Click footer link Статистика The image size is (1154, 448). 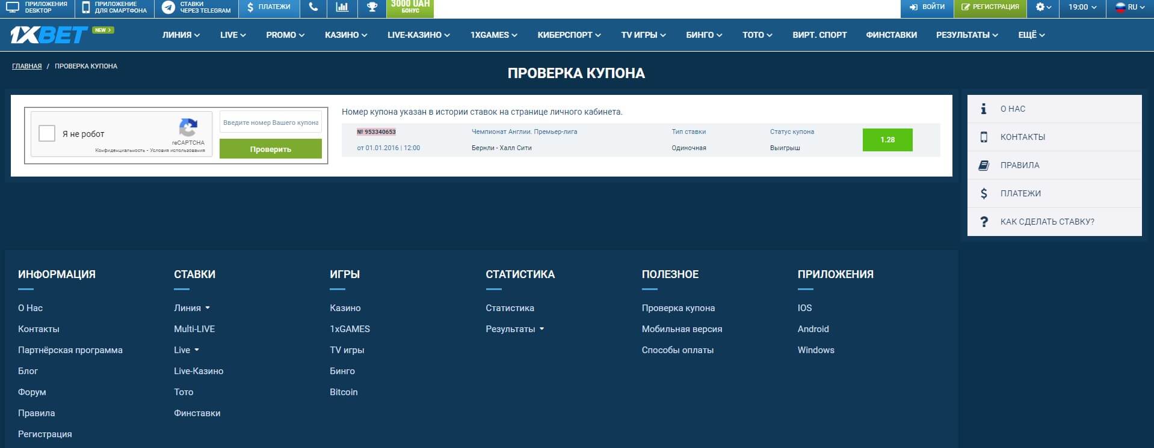(510, 308)
